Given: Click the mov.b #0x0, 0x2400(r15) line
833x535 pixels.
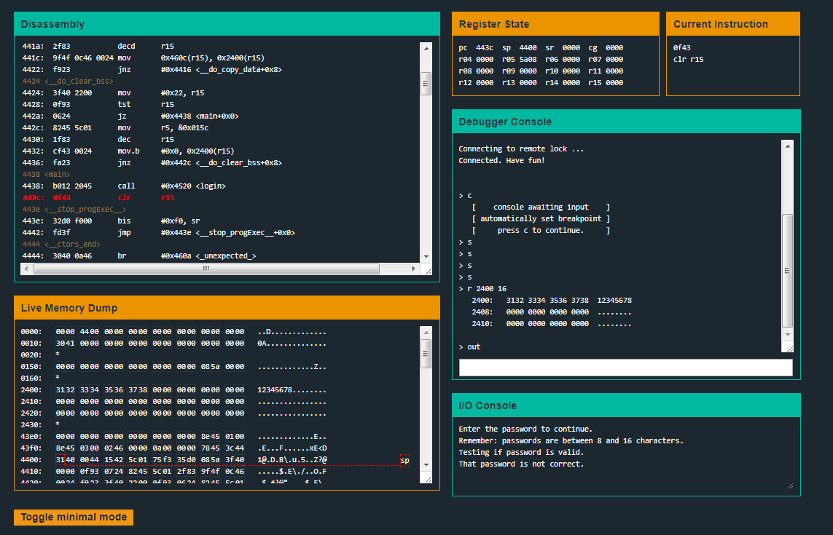Looking at the screenshot, I should tap(128, 151).
